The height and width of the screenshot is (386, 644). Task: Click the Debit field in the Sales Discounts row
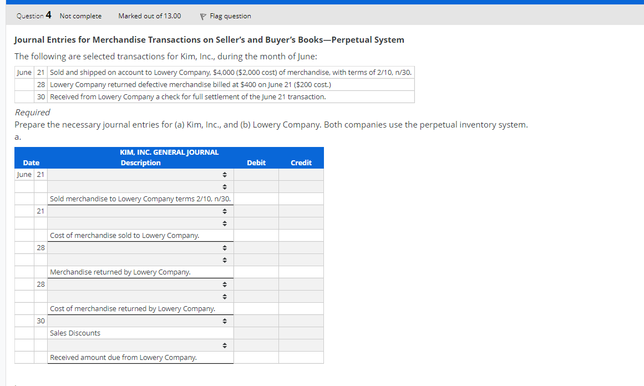256,333
